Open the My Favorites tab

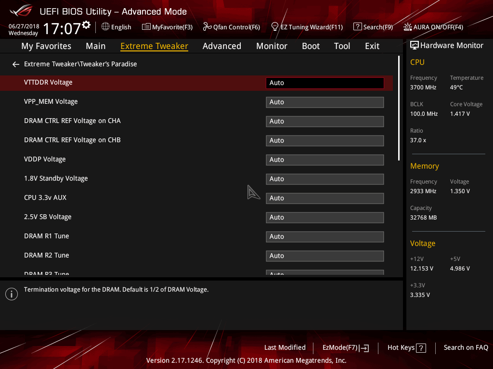[x=46, y=46]
